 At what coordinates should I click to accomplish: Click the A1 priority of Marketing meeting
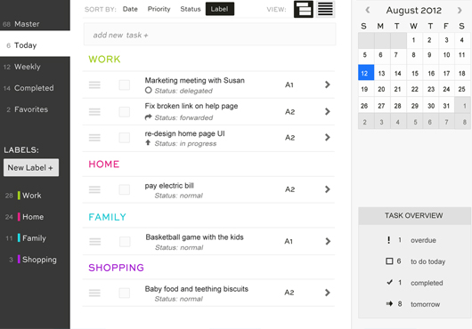pos(289,85)
